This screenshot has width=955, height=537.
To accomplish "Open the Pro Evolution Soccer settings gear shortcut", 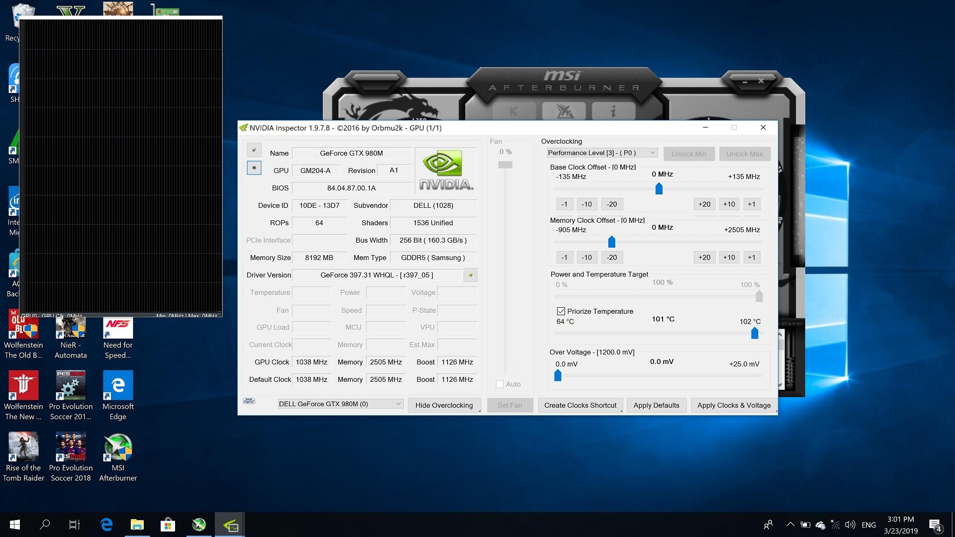I will pos(71,395).
